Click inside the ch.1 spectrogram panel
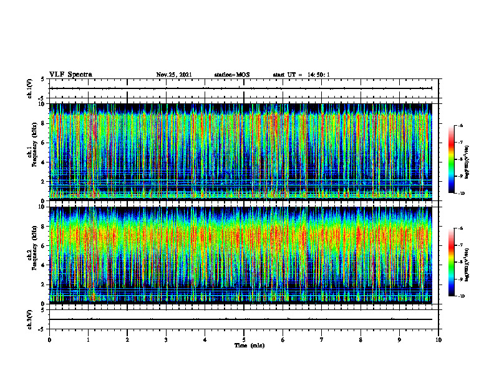The height and width of the screenshot is (381, 494). click(x=241, y=152)
